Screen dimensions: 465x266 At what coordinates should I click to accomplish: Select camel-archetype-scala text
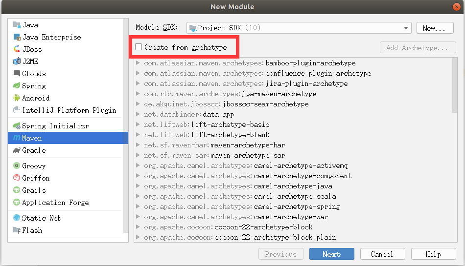295,196
